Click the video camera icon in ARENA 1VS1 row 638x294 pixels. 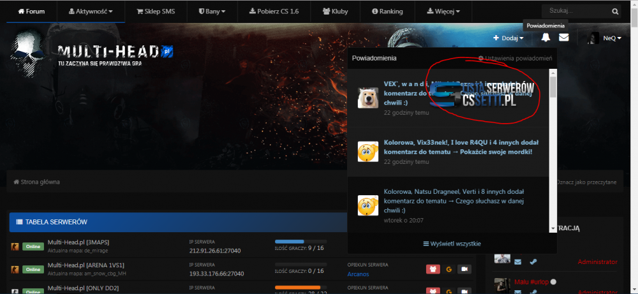464,269
